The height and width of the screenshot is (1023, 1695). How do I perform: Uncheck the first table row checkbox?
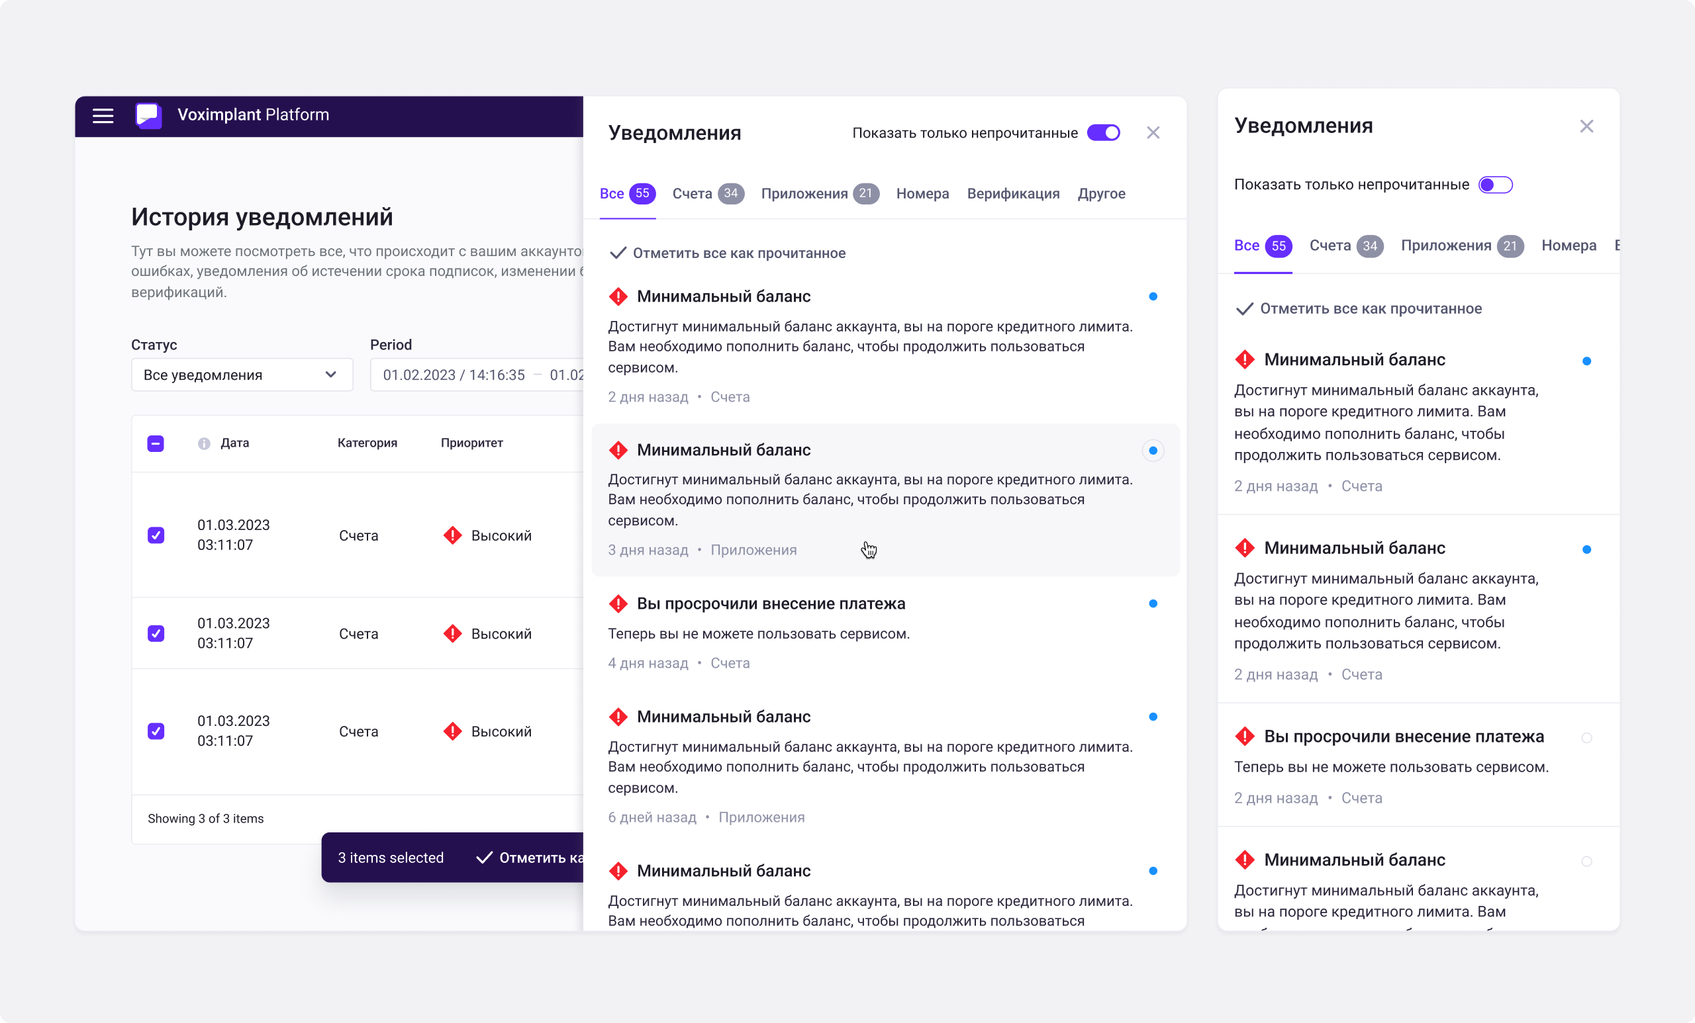156,535
